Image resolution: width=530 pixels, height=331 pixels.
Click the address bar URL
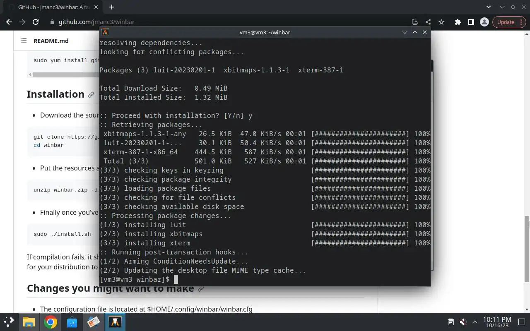(x=96, y=22)
